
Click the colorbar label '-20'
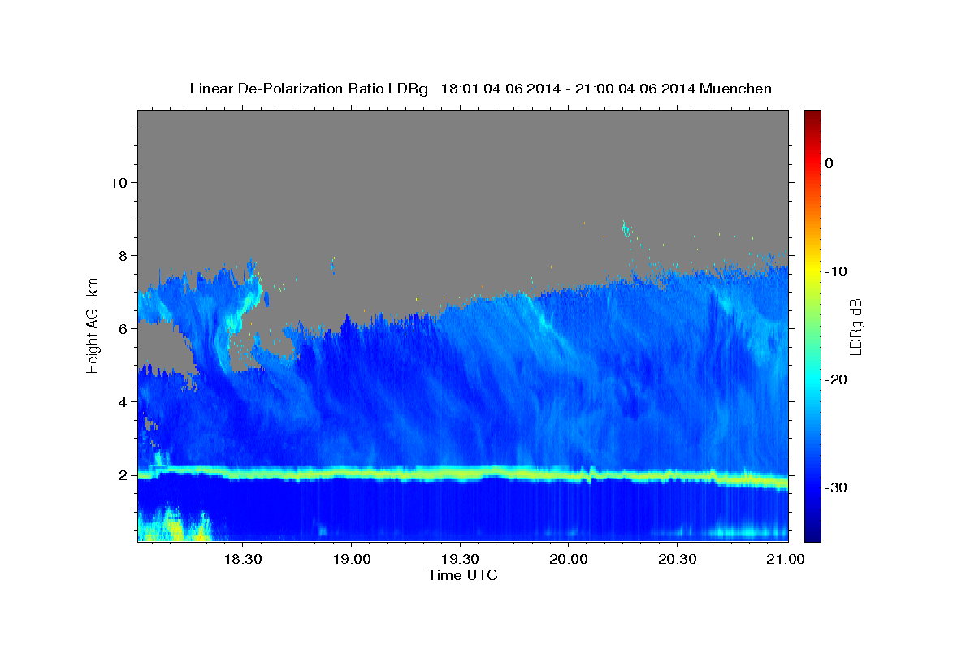click(837, 379)
